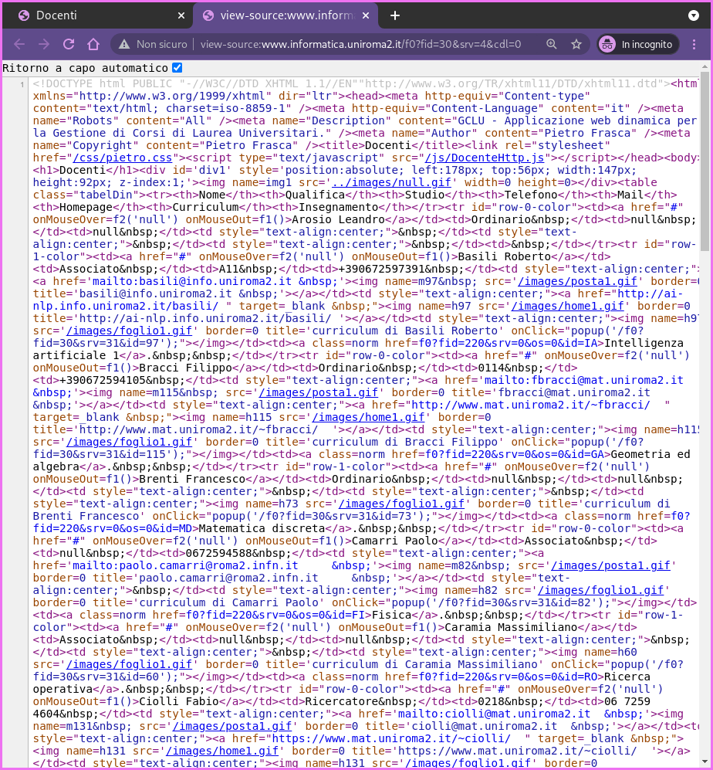Click line number 1 in the gutter
Screen dimensions: 713x770
coord(22,84)
